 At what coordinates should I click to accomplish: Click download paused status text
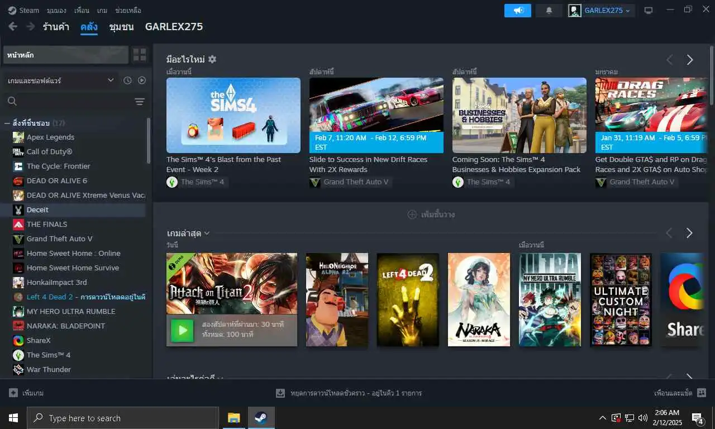pos(356,393)
